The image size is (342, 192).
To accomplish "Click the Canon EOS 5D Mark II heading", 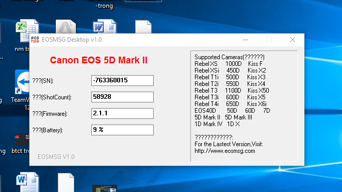I will pyautogui.click(x=99, y=60).
